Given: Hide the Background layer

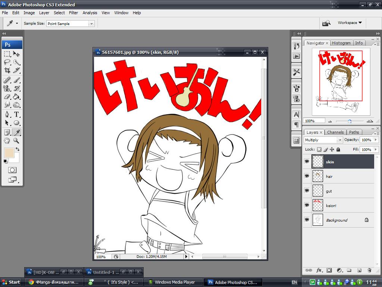Looking at the screenshot, I should tap(307, 220).
